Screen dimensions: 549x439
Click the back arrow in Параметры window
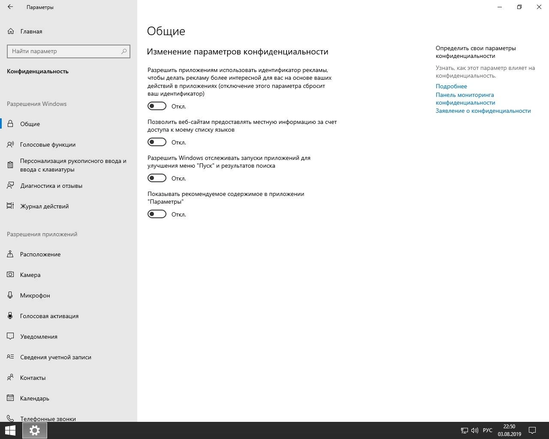(x=10, y=7)
